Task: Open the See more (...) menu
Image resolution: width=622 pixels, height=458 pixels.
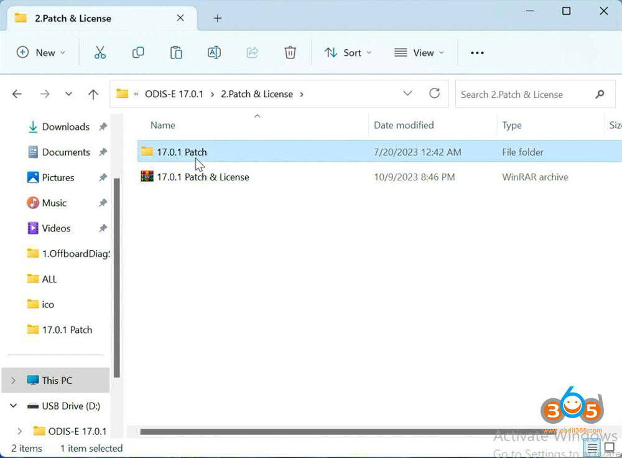Action: click(477, 52)
